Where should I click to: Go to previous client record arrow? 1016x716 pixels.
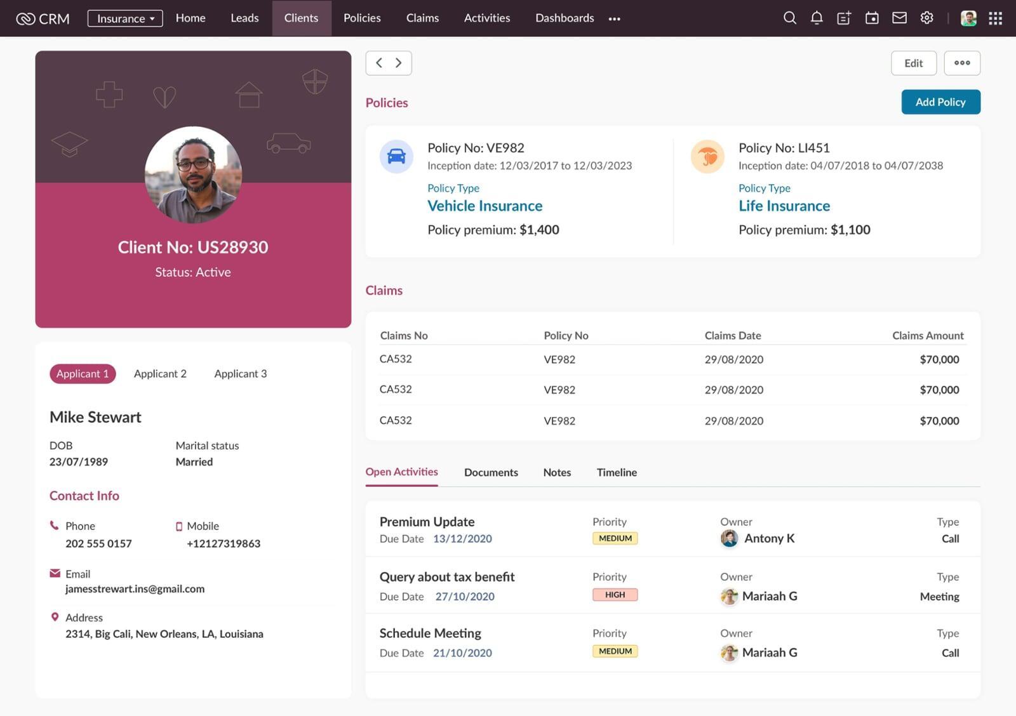point(379,63)
